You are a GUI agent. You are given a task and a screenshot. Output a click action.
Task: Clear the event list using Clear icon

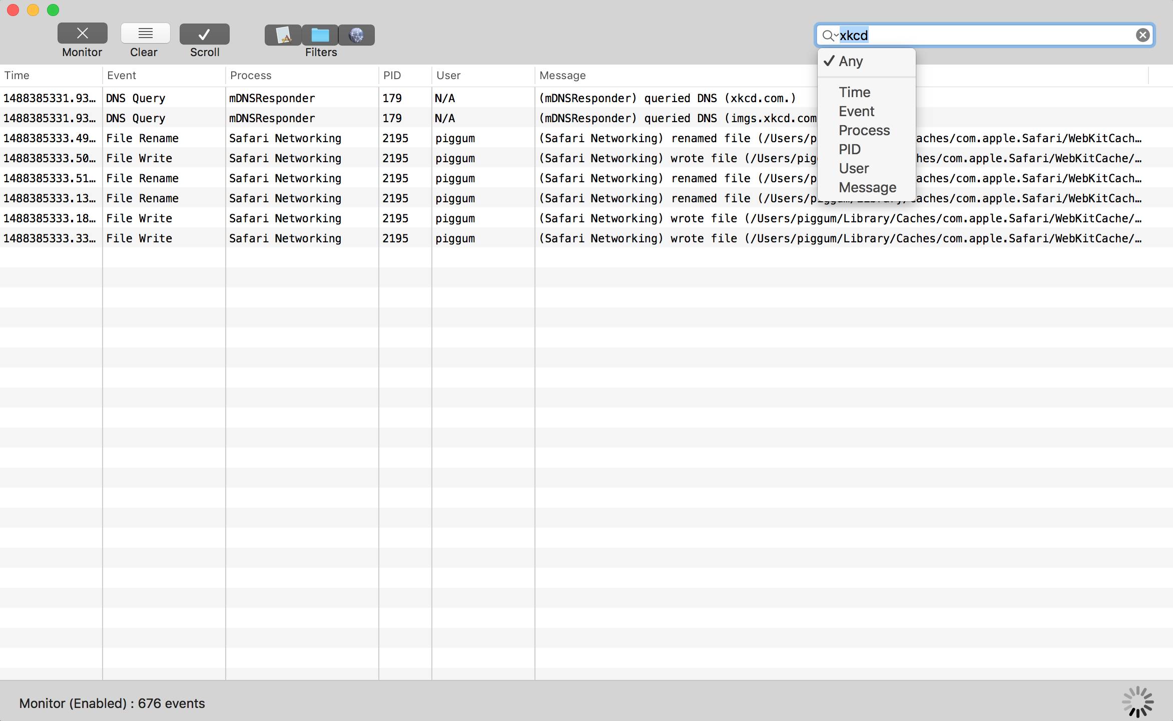pyautogui.click(x=145, y=34)
